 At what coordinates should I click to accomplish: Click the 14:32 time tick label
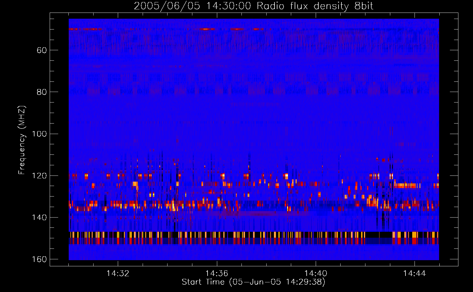pyautogui.click(x=118, y=274)
